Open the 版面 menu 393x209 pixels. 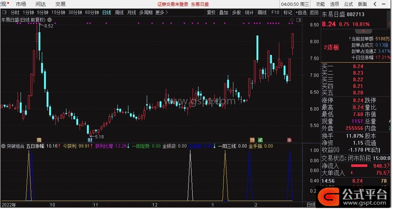pos(363,4)
